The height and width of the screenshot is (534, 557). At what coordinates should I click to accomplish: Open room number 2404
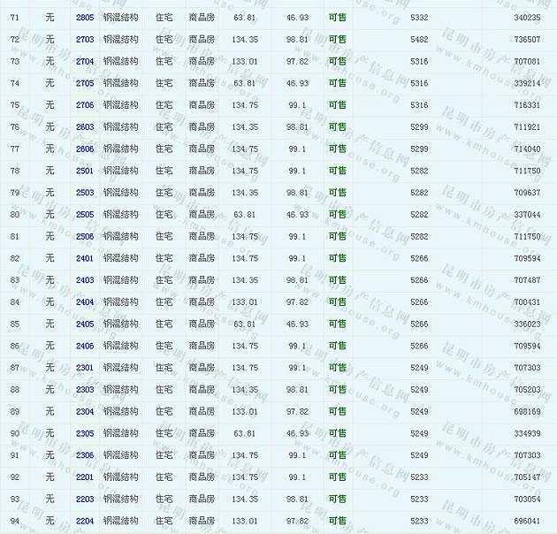(x=85, y=302)
